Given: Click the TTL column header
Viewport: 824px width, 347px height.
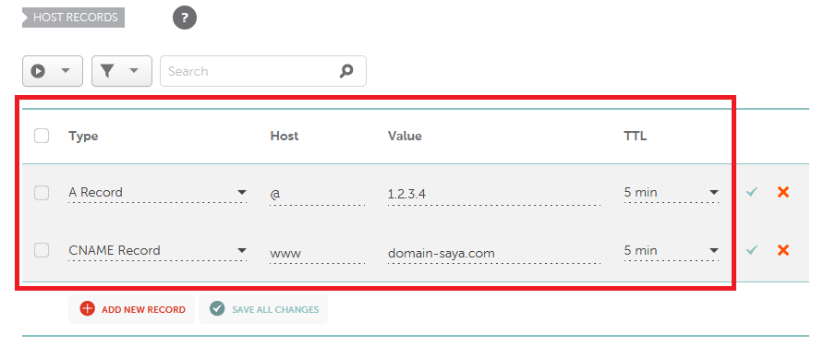Looking at the screenshot, I should [x=635, y=136].
